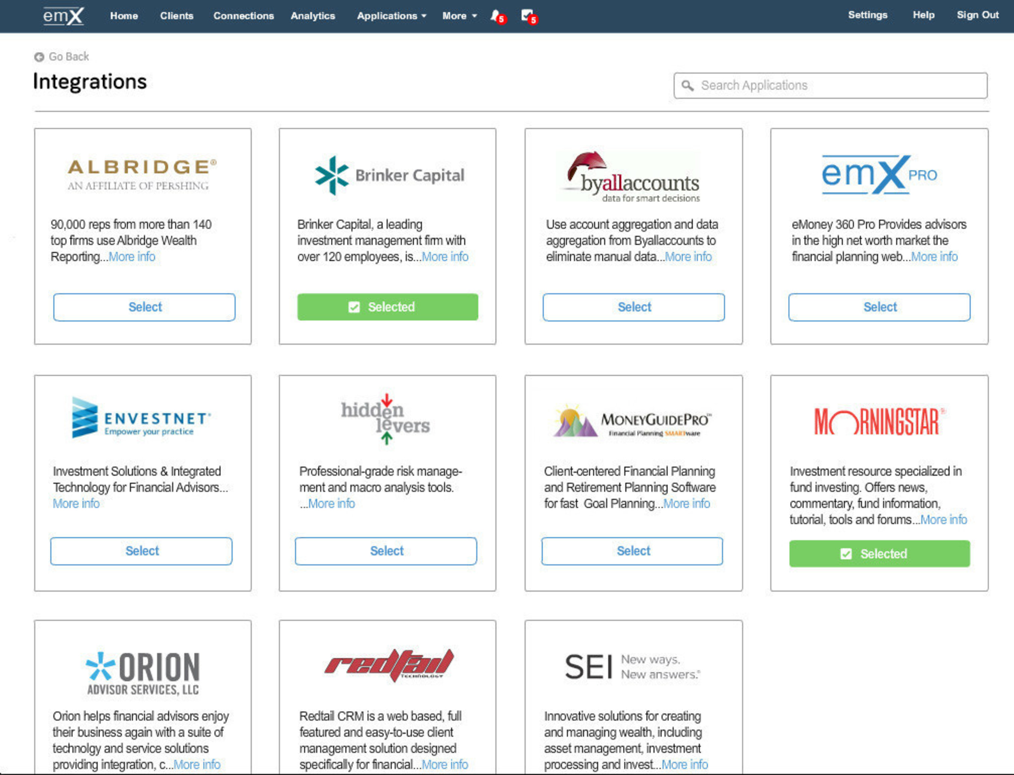Open More info for Redtail CRM
The image size is (1014, 775).
[445, 765]
